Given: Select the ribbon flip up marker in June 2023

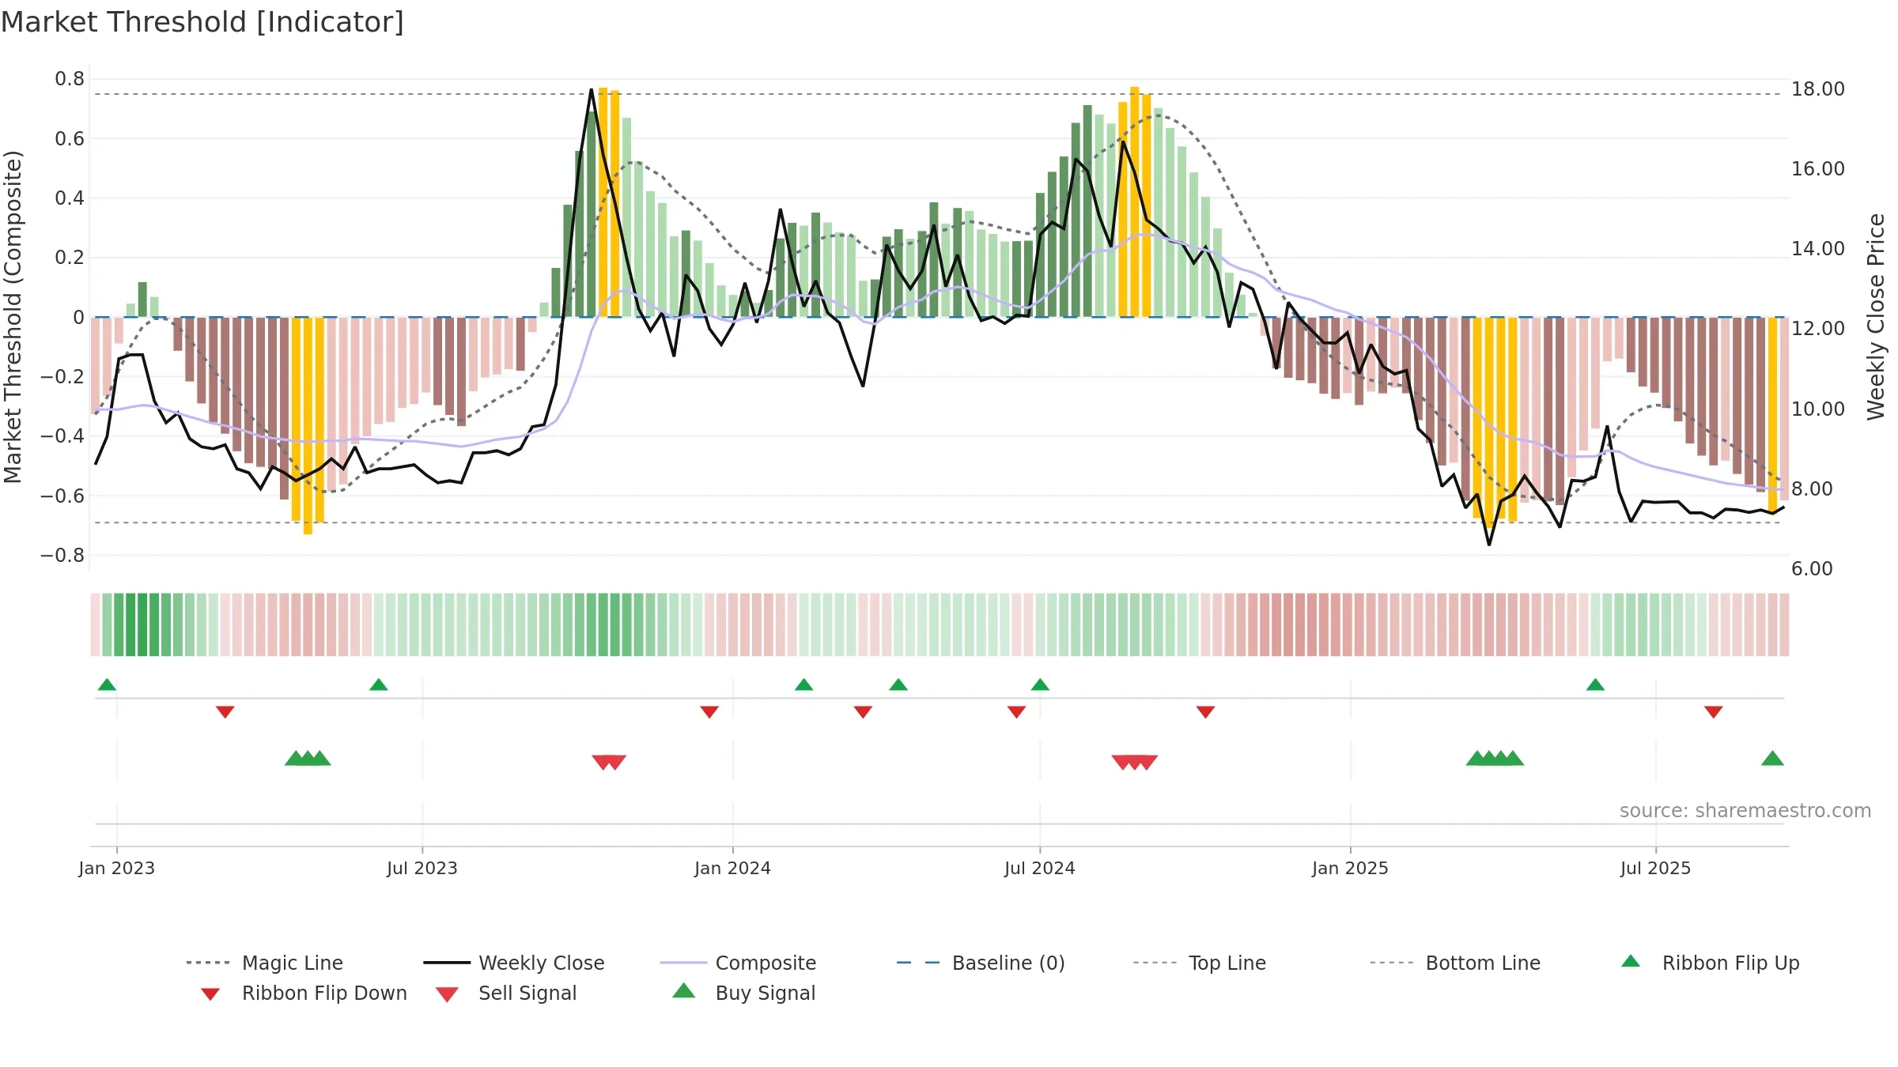Looking at the screenshot, I should 378,684.
